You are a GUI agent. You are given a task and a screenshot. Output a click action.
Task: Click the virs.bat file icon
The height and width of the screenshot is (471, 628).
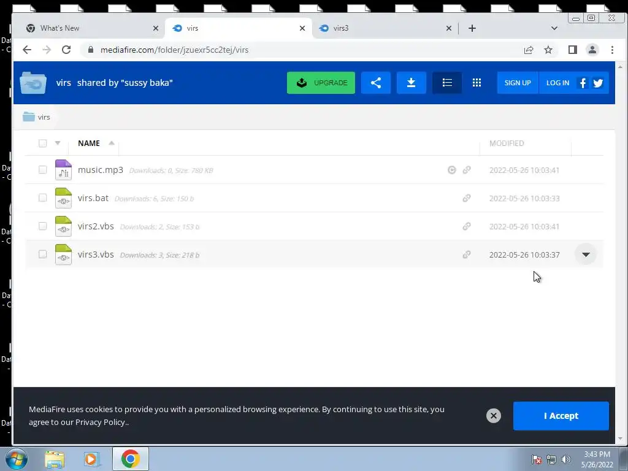pyautogui.click(x=63, y=198)
